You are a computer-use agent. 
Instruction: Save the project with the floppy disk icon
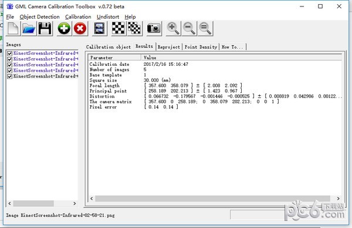pos(45,29)
